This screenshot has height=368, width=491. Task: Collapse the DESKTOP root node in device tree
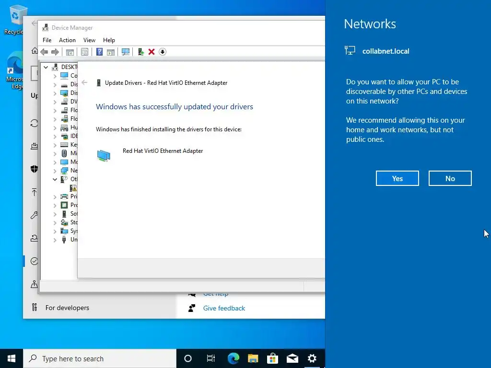coord(46,67)
